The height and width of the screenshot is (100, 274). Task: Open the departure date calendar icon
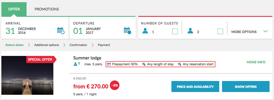click(127, 31)
